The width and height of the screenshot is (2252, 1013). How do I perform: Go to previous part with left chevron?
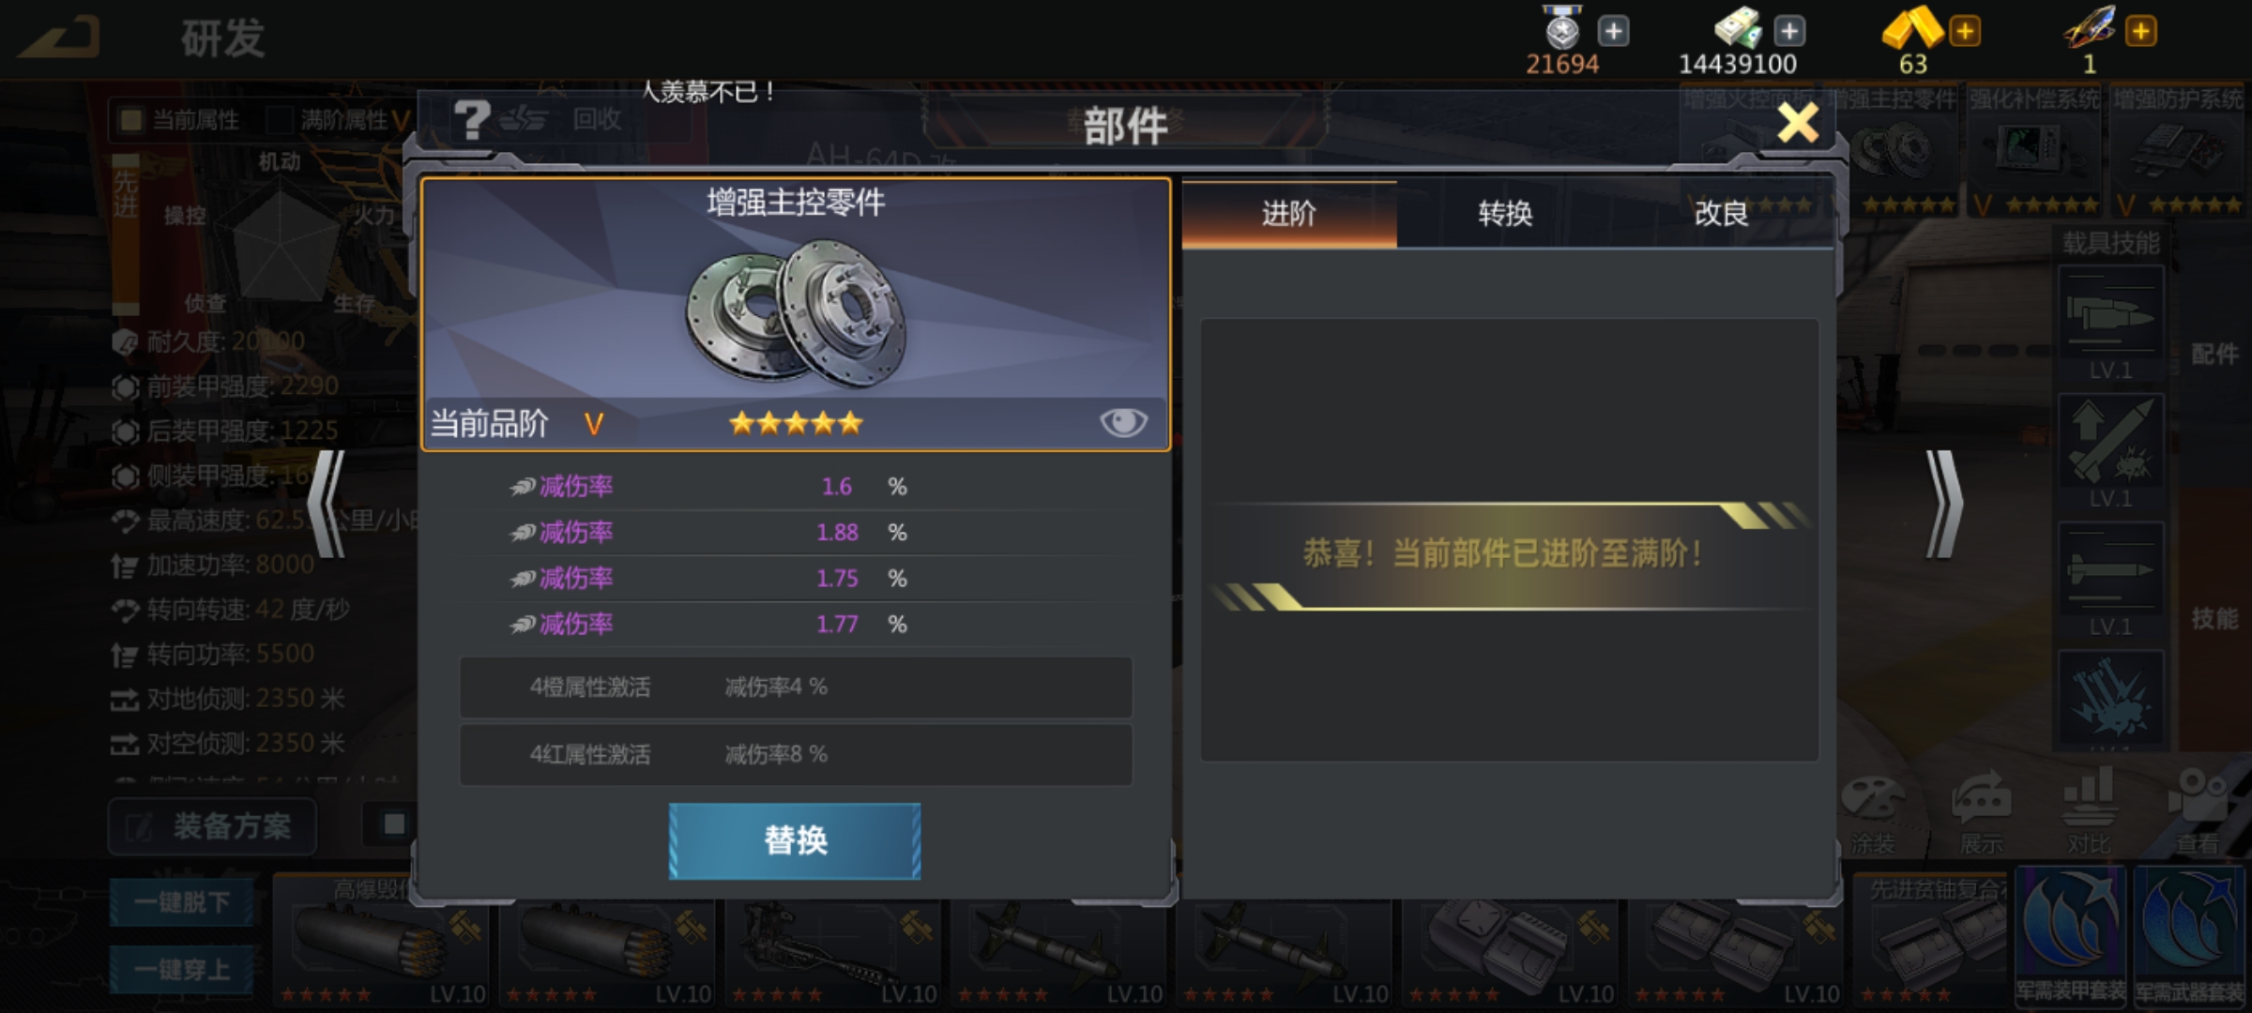328,504
